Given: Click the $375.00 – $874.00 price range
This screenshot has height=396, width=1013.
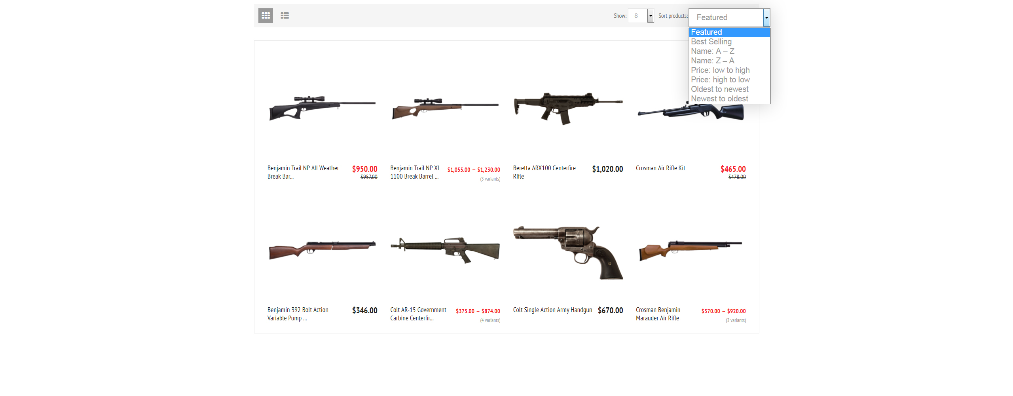Looking at the screenshot, I should click(x=478, y=311).
